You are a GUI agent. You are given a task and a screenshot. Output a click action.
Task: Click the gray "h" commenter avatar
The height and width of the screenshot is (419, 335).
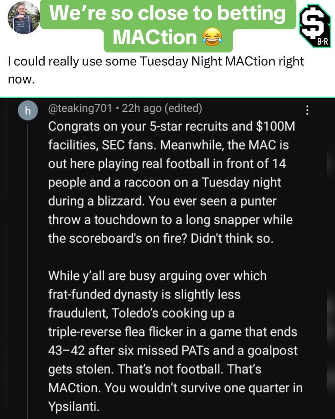(28, 111)
